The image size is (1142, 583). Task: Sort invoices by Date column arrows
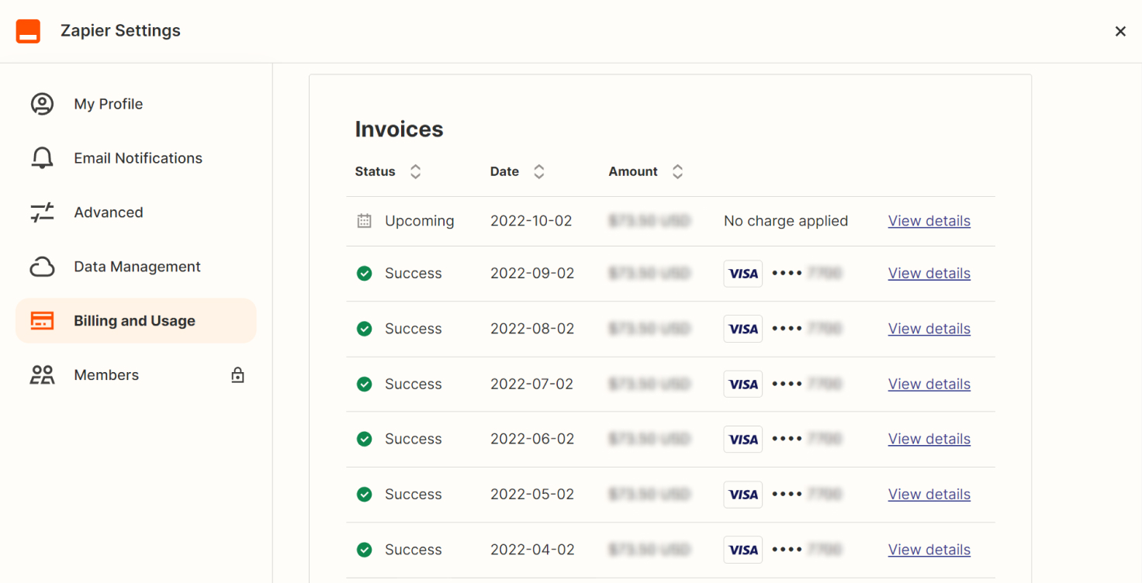coord(539,171)
